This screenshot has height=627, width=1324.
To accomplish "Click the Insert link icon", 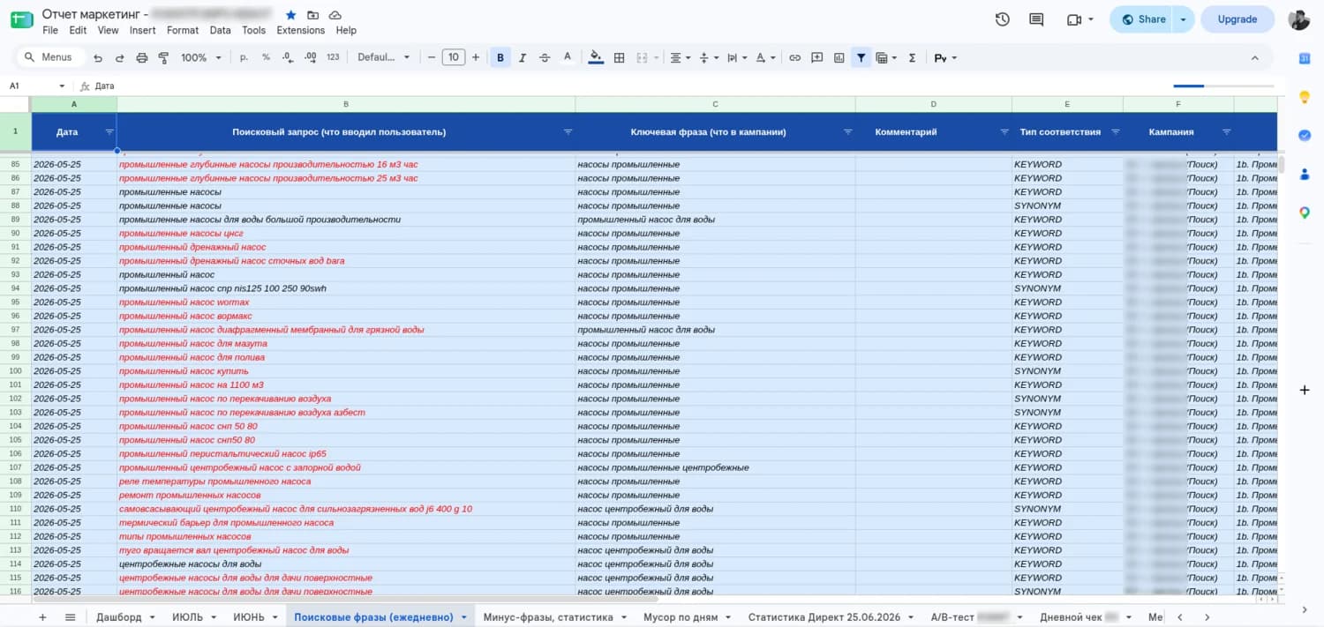I will pos(794,57).
